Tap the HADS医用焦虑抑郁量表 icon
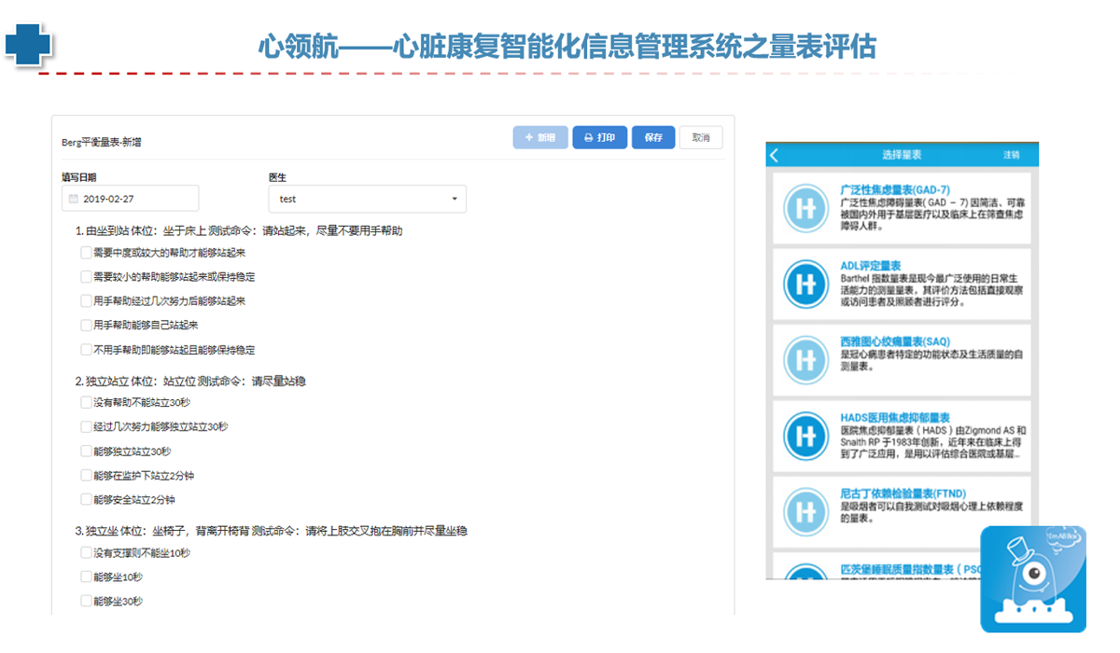The height and width of the screenshot is (653, 1120). tap(805, 436)
